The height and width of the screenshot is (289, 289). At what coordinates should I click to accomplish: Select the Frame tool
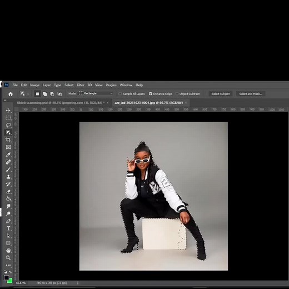pos(8,147)
